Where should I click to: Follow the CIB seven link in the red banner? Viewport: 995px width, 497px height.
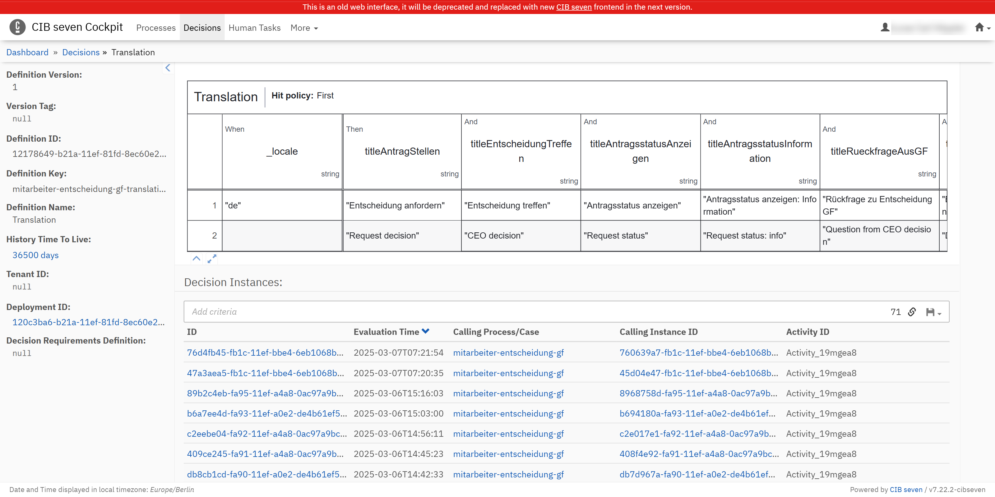click(x=574, y=7)
